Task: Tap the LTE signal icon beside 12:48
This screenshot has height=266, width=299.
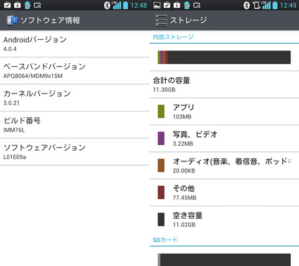Action: click(117, 5)
